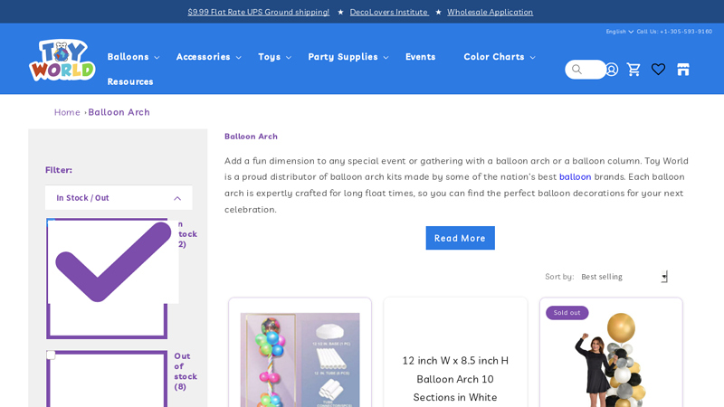Expand the Color Charts menu
This screenshot has height=407, width=724.
(499, 57)
